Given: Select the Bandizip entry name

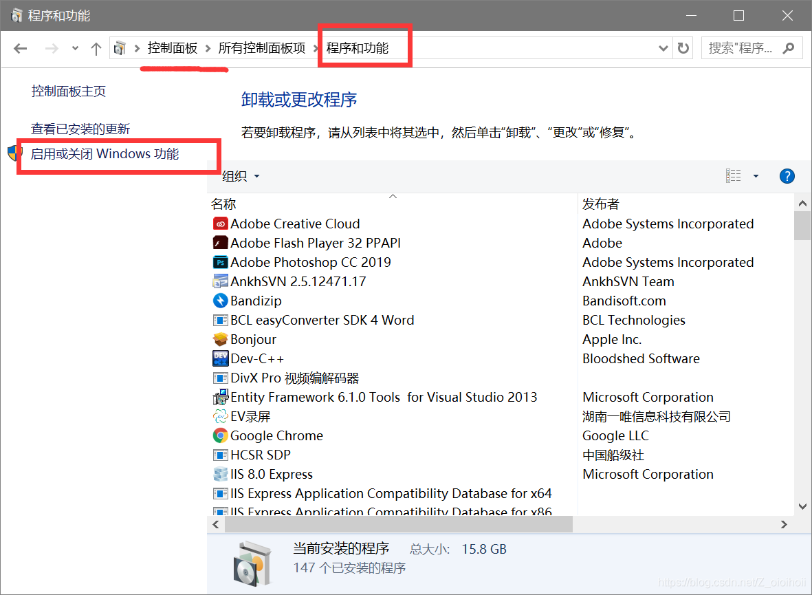Looking at the screenshot, I should [256, 301].
